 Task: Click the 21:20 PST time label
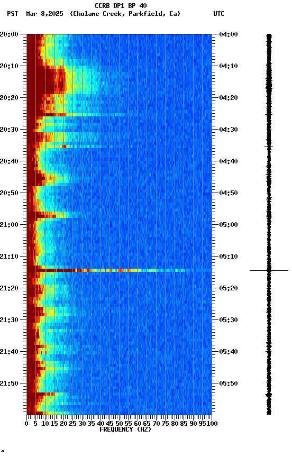tap(9, 289)
